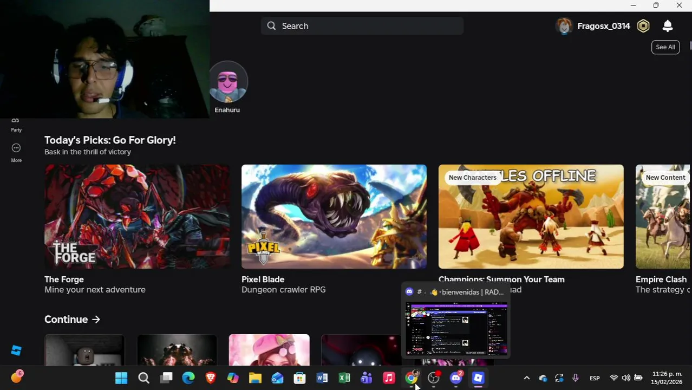The width and height of the screenshot is (692, 390).
Task: Open File Explorer from the taskbar
Action: click(255, 378)
